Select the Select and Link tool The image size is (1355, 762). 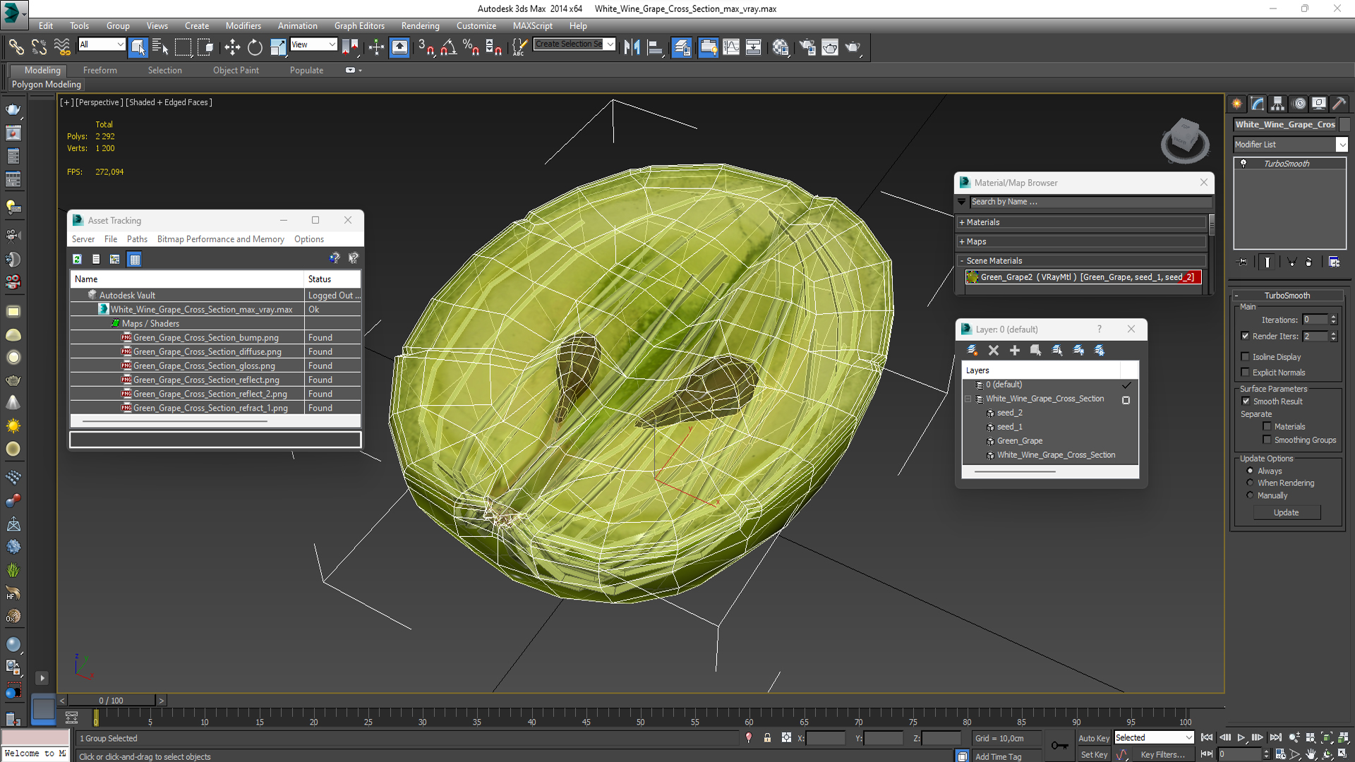coord(16,47)
